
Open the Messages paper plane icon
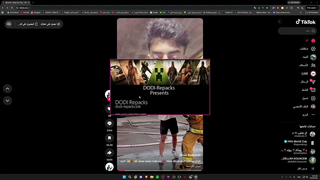point(313,82)
